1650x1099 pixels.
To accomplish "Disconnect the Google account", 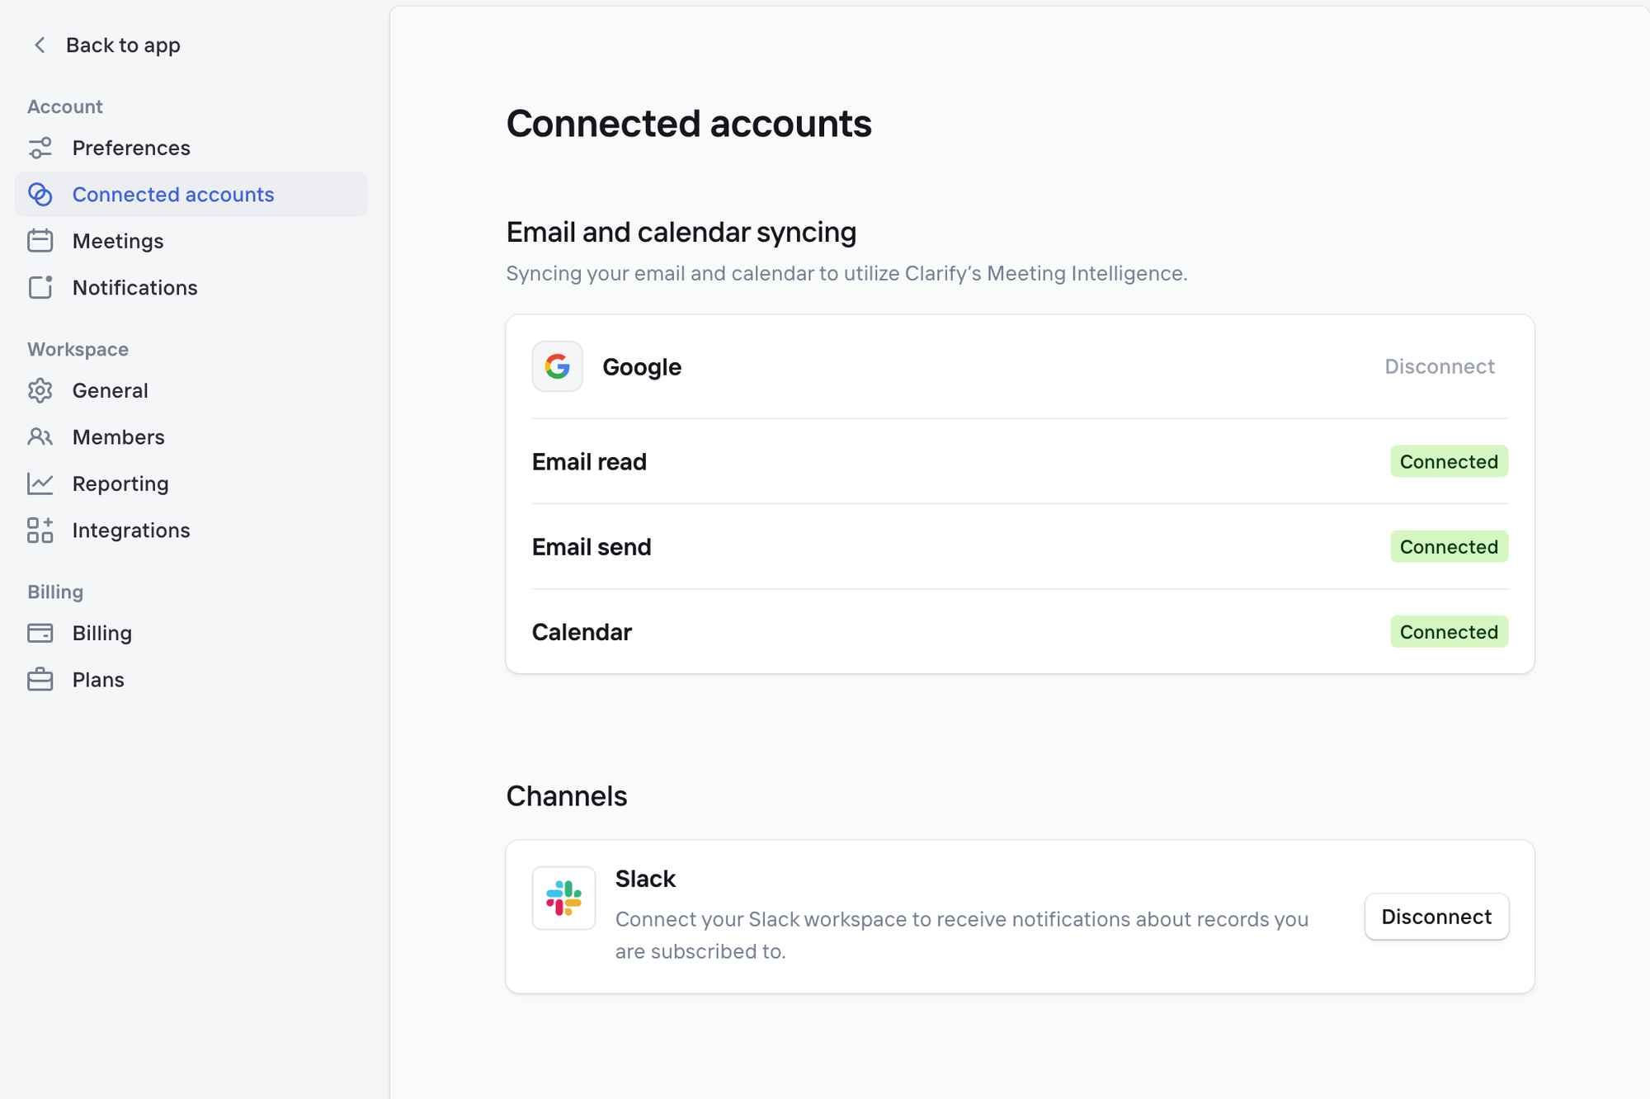I will pos(1439,366).
